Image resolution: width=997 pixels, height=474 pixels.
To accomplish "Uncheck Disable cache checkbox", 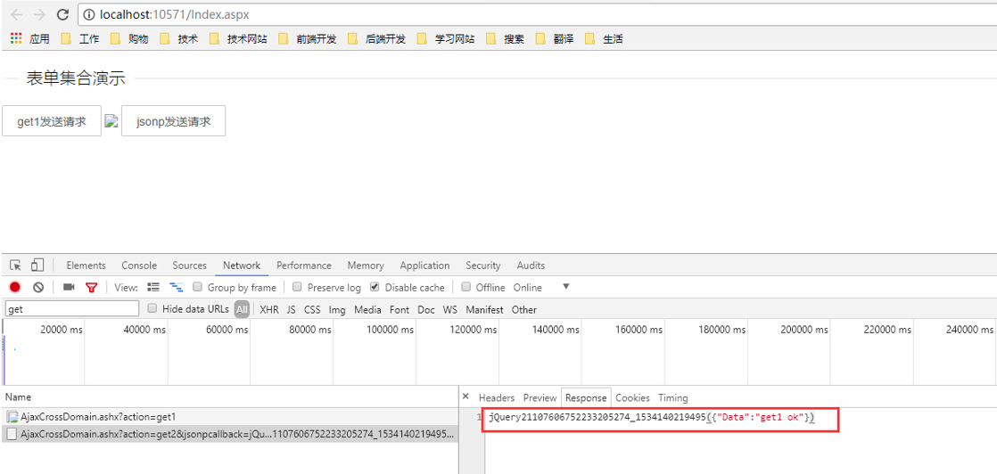I will click(x=375, y=287).
